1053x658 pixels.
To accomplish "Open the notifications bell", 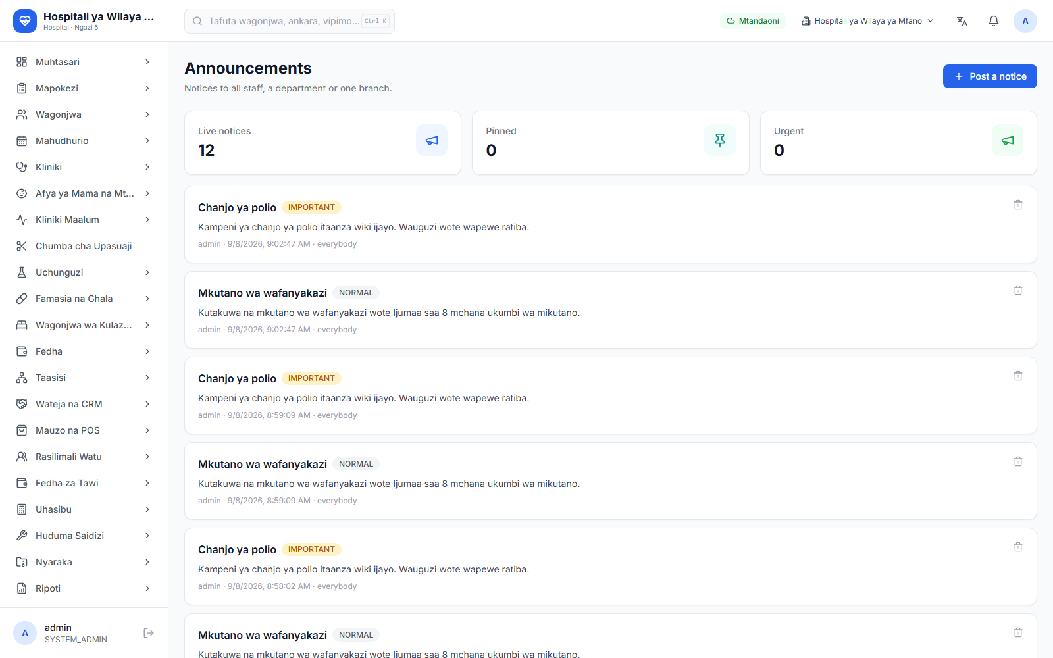I will coord(994,21).
